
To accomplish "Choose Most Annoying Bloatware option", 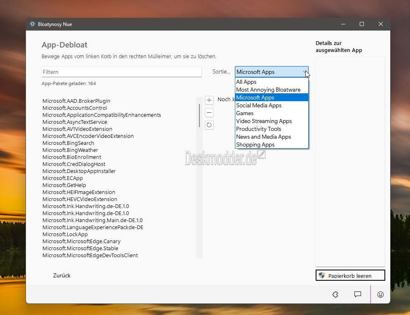I will pyautogui.click(x=272, y=90).
